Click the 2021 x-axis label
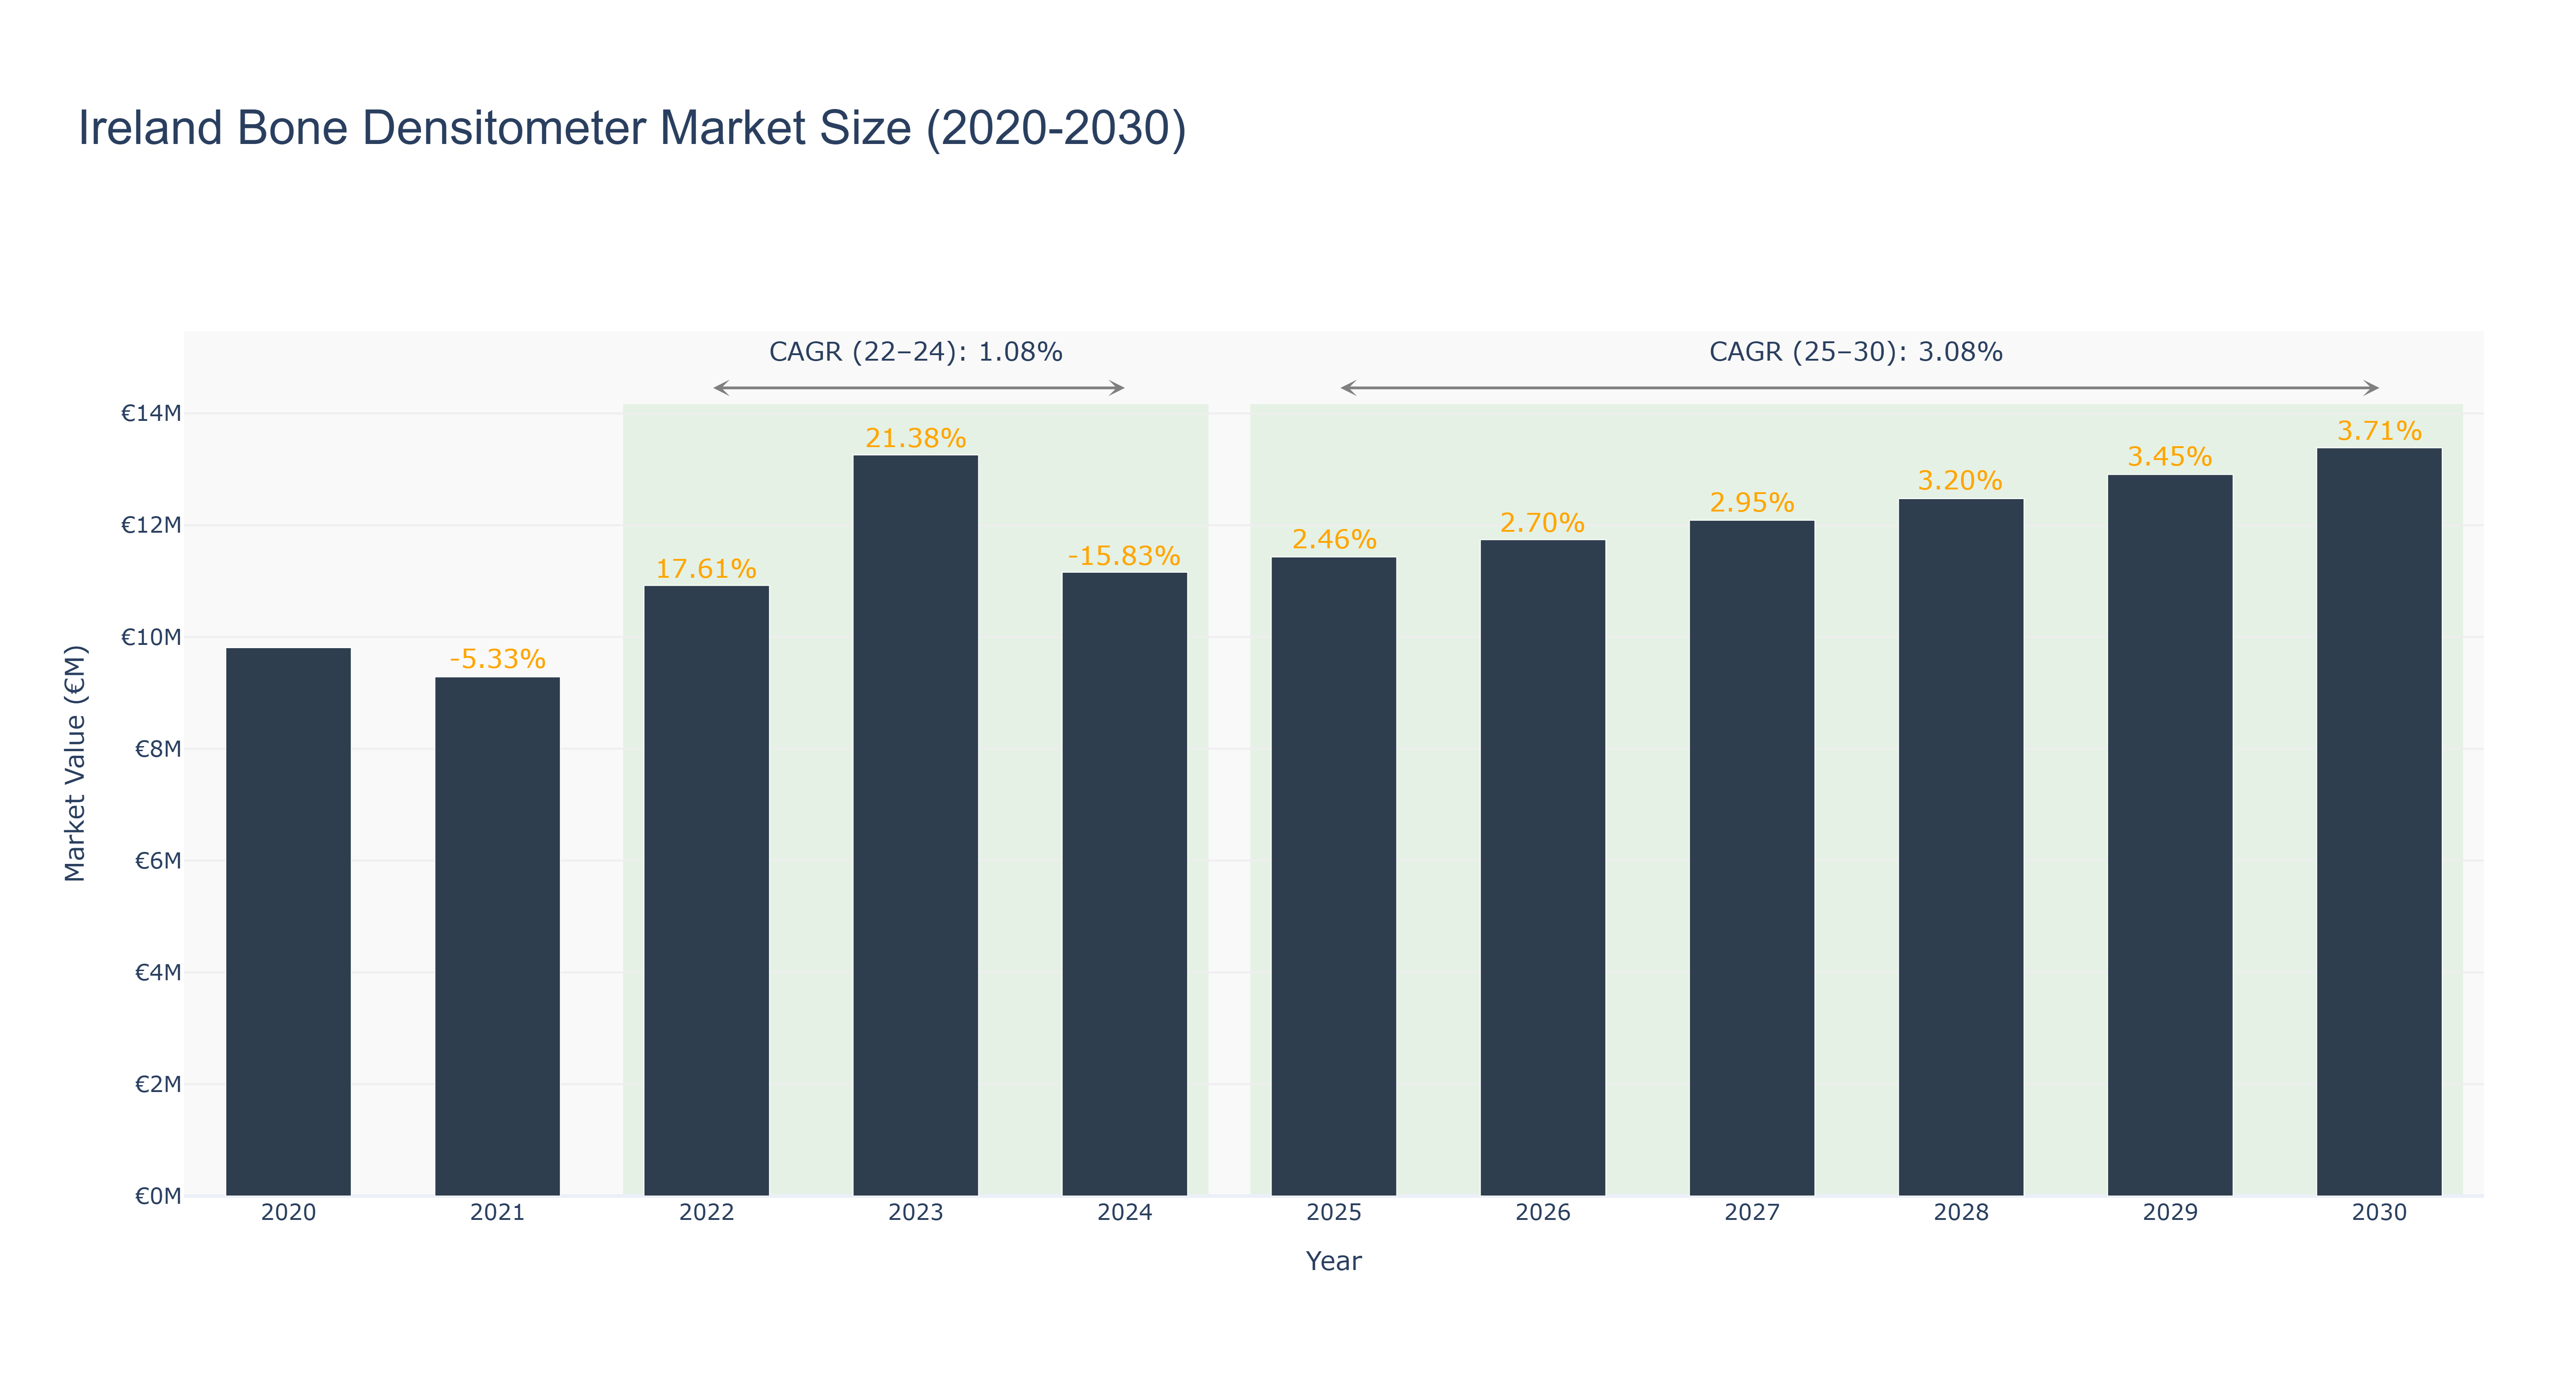Viewport: 2576px width, 1380px height. pos(497,1213)
